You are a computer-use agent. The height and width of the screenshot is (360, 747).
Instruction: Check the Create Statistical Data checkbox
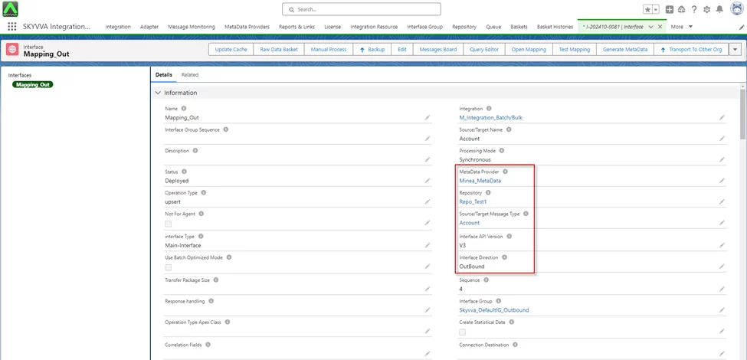(463, 332)
